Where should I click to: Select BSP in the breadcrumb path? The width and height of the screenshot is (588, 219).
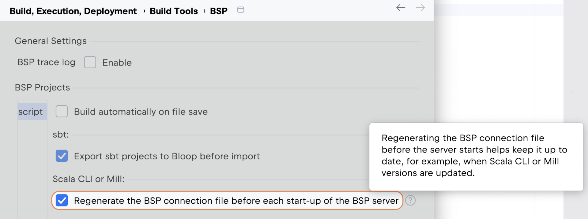(x=218, y=11)
